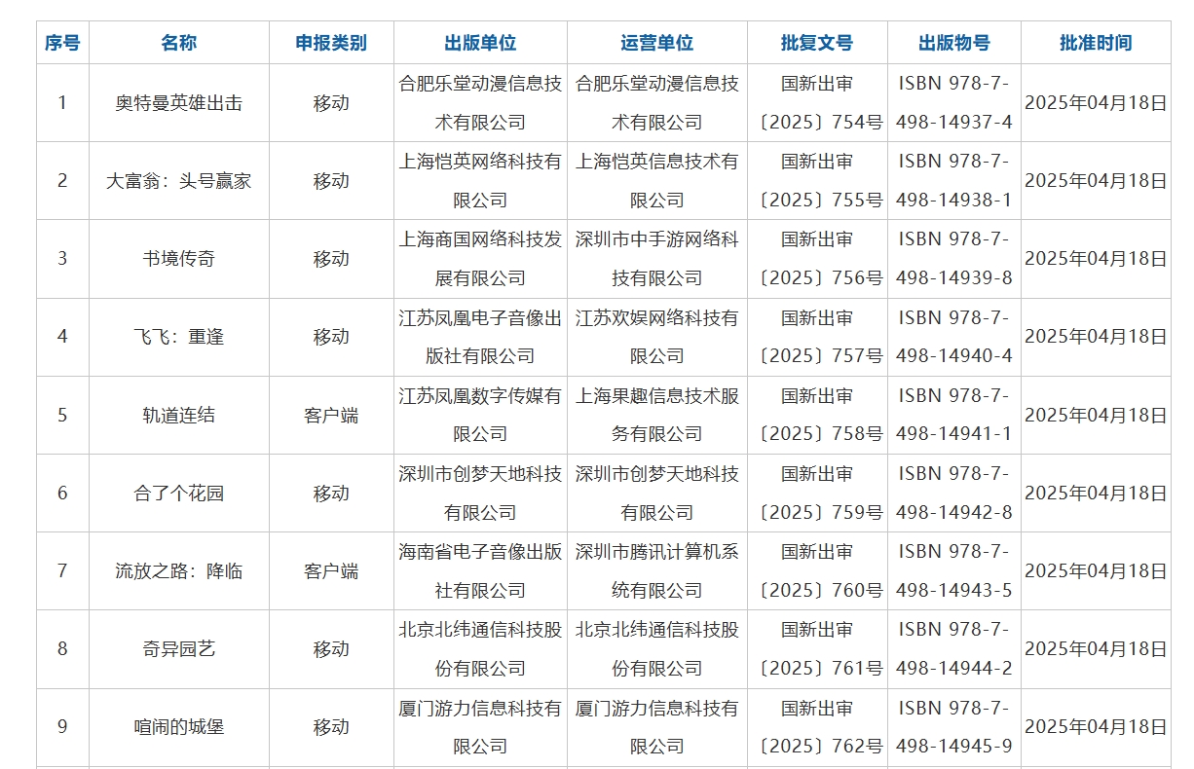Click ISBN 978-7-498-14941-1
1194x769 pixels.
tap(954, 416)
